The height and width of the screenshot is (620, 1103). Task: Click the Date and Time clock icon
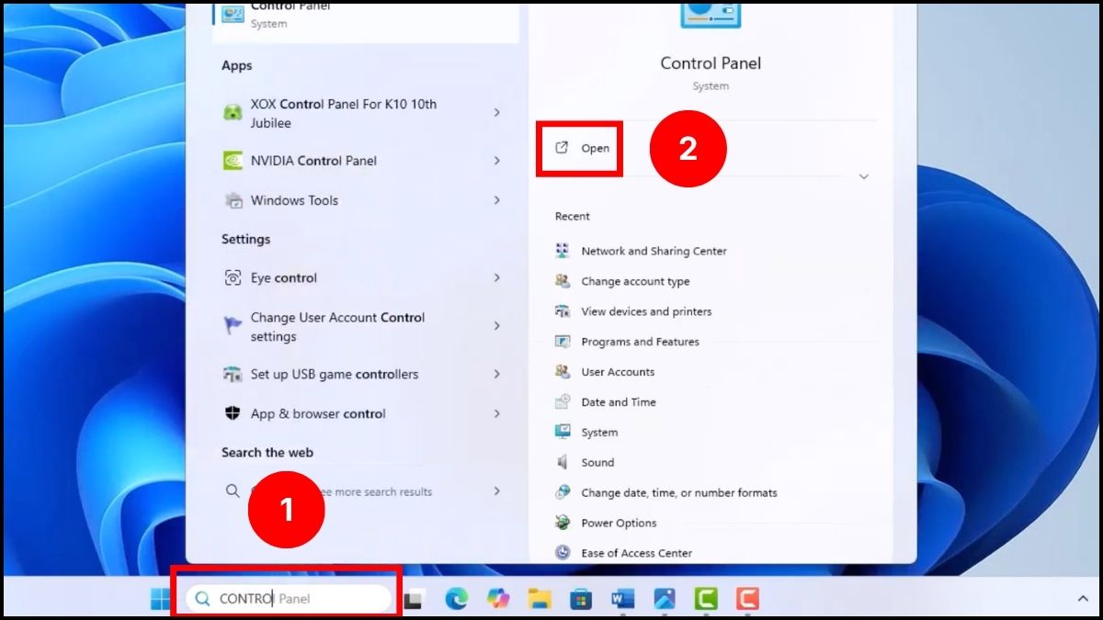[x=563, y=402]
